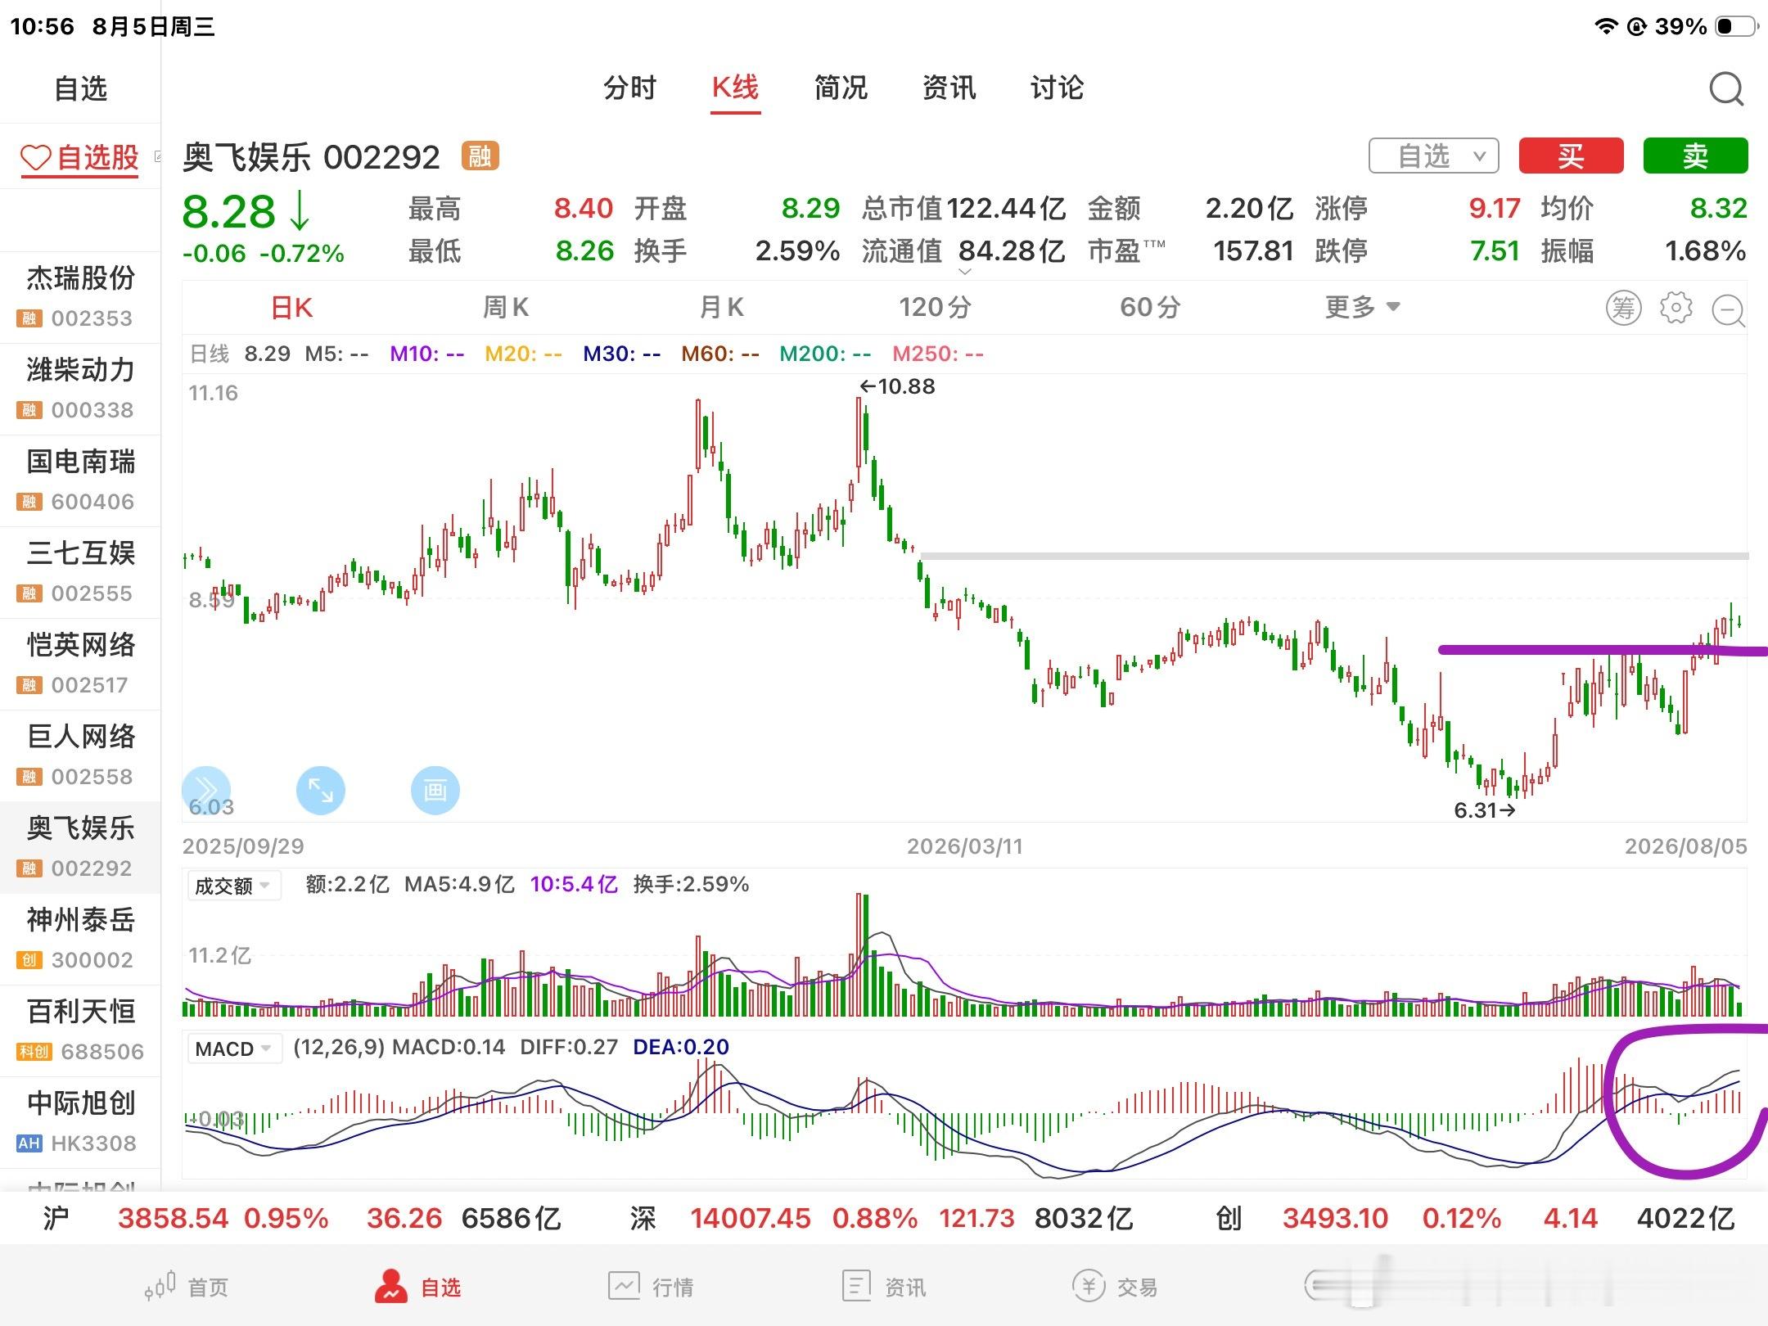Open the 讨论 tab
1768x1326 pixels.
(x=1057, y=88)
